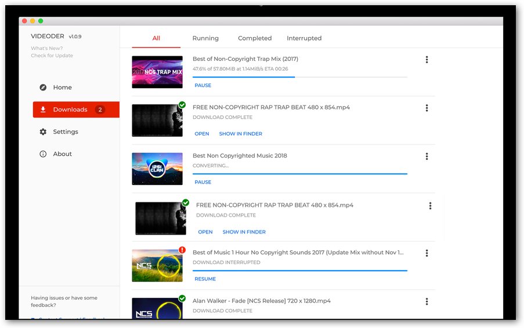
Task: Click the VIDEODER app title
Action: [48, 37]
